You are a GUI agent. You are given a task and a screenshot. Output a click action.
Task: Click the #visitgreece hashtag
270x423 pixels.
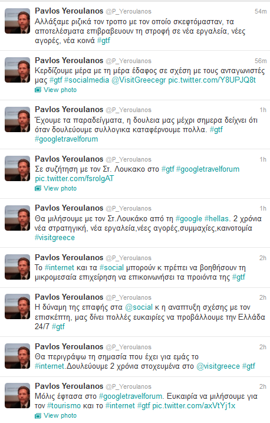click(55, 238)
